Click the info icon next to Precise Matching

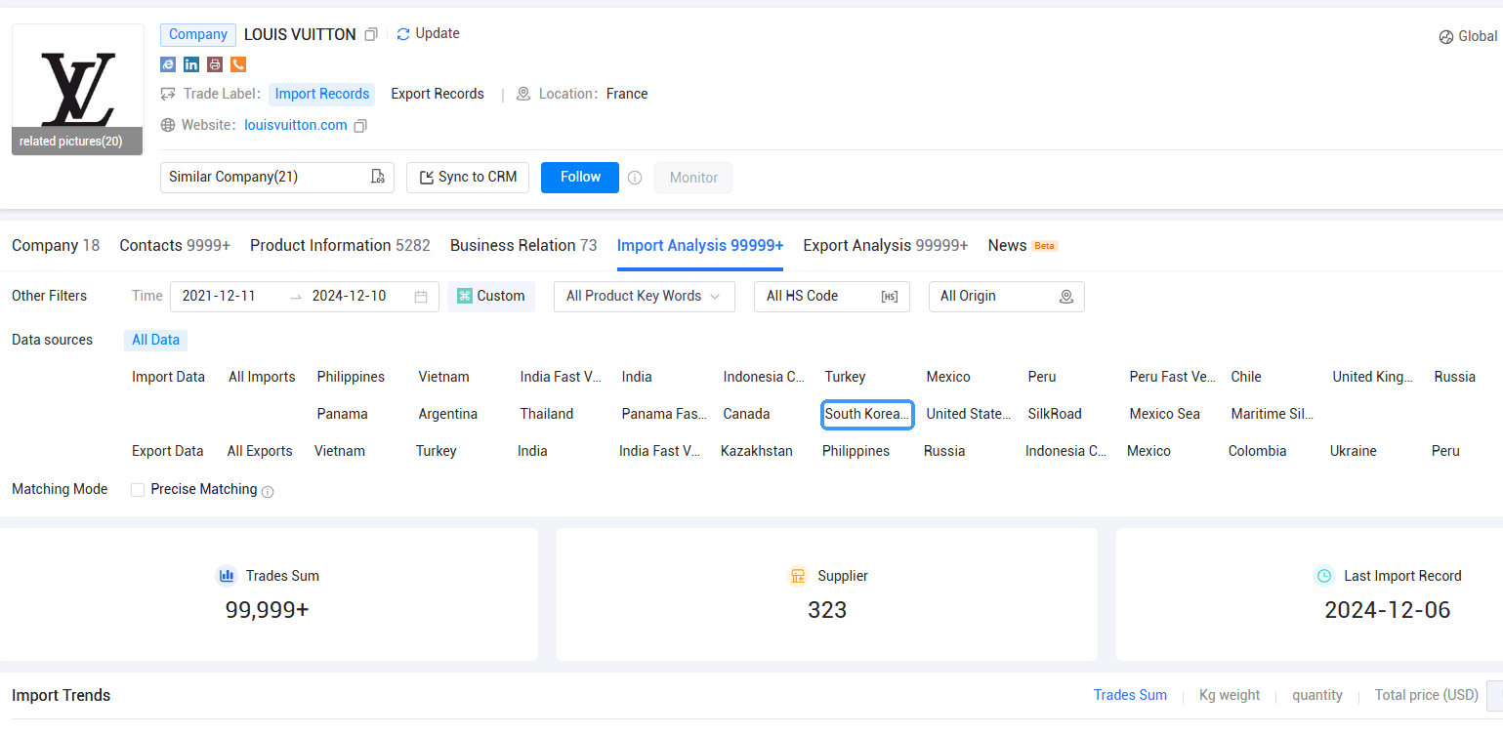click(x=268, y=492)
